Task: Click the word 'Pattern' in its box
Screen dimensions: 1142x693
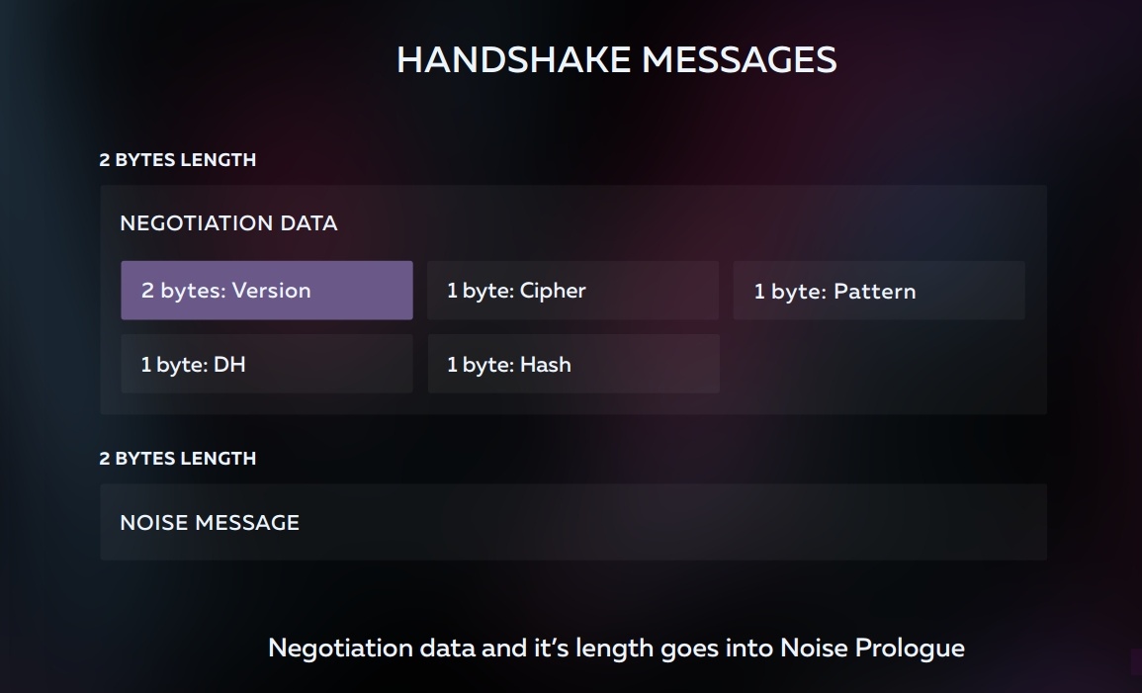Action: tap(875, 292)
